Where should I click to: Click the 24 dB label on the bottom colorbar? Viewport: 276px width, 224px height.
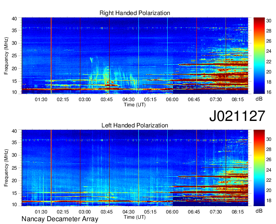tap(269, 170)
